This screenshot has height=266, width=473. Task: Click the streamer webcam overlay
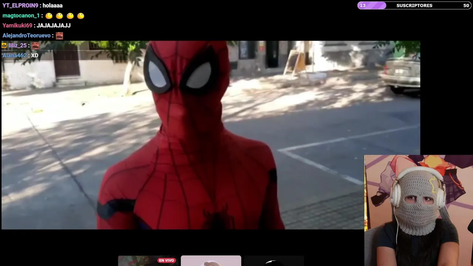click(x=419, y=210)
